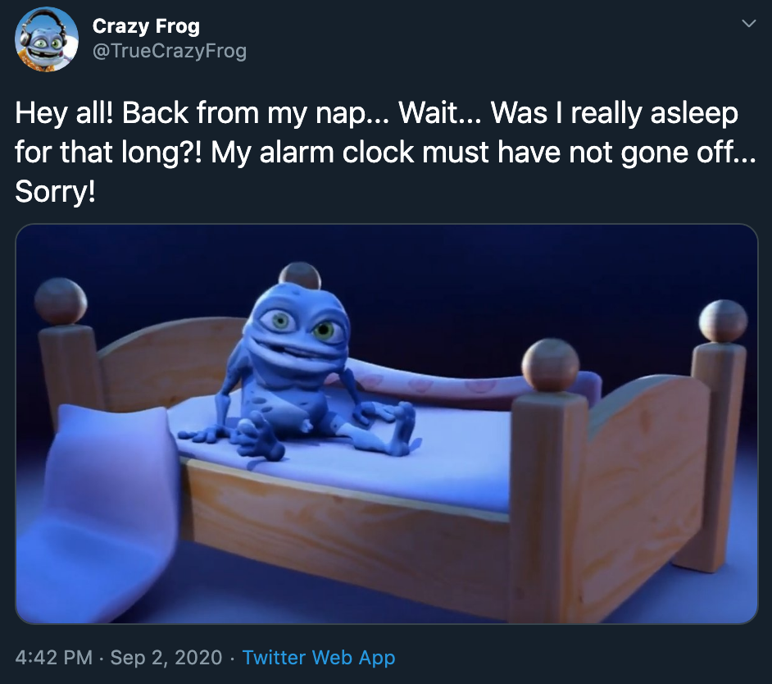Open the @TrueCrazyFrog handle link
This screenshot has width=772, height=684.
170,52
